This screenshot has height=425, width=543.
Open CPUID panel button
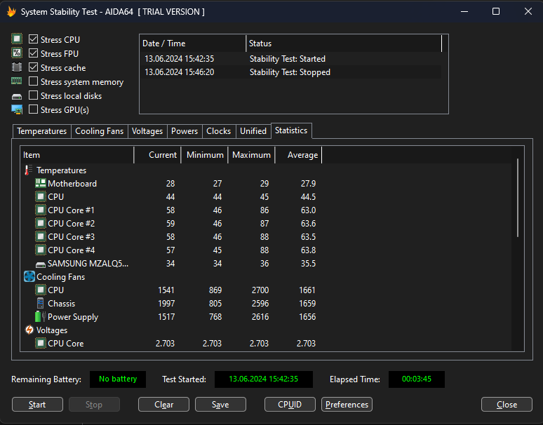(x=290, y=404)
